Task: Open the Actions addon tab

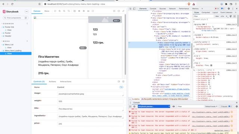Action: (52, 82)
